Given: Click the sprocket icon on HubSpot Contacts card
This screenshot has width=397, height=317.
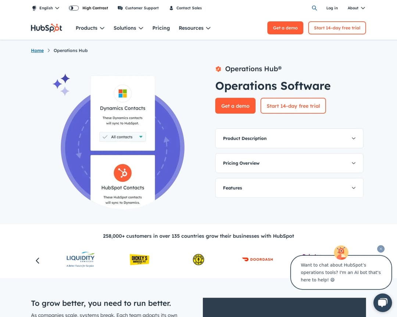Looking at the screenshot, I should (123, 172).
